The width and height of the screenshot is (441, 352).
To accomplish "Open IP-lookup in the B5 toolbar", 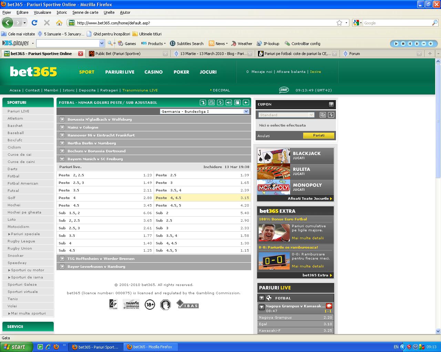I will pyautogui.click(x=268, y=44).
